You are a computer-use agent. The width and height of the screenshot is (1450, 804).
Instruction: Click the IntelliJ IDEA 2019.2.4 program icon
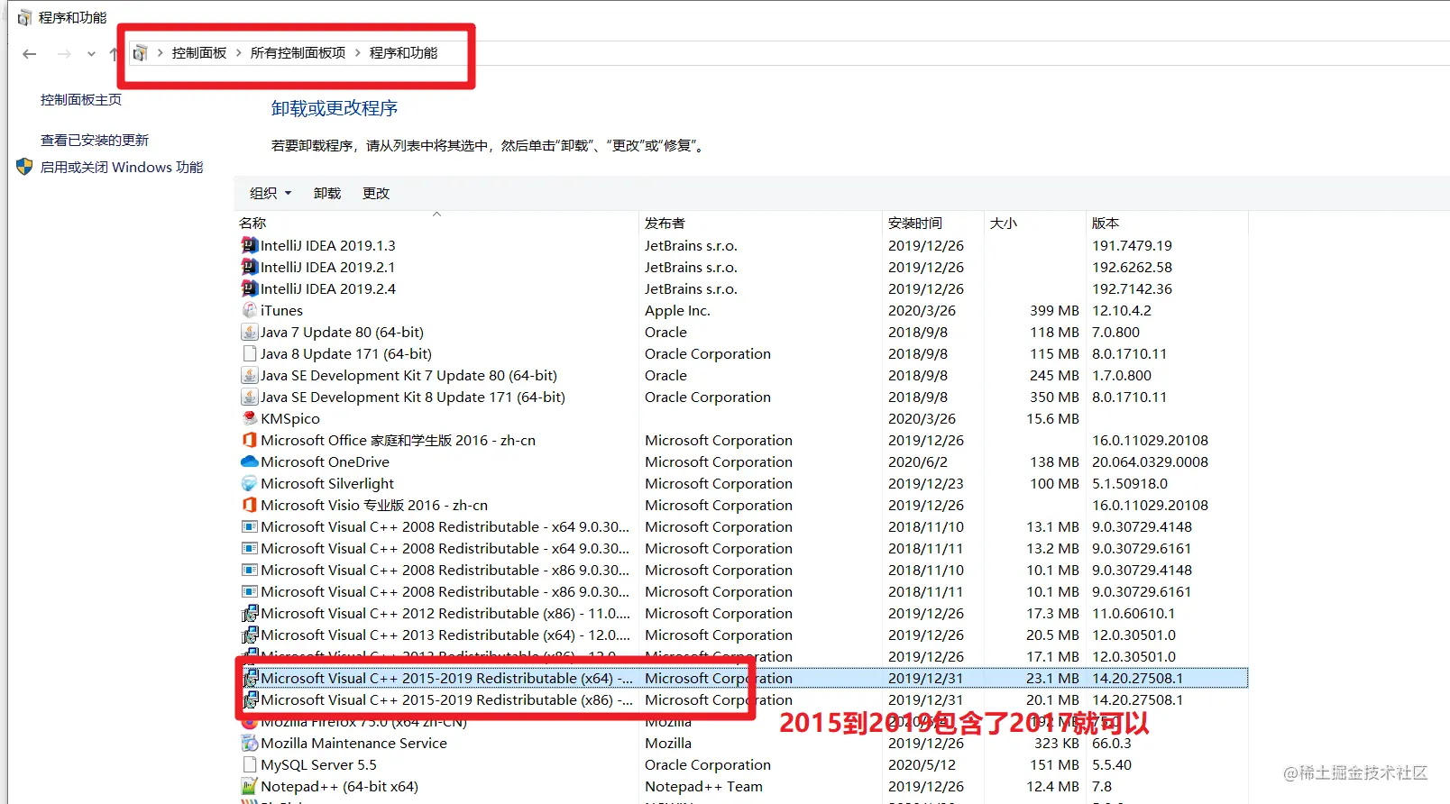(x=250, y=288)
